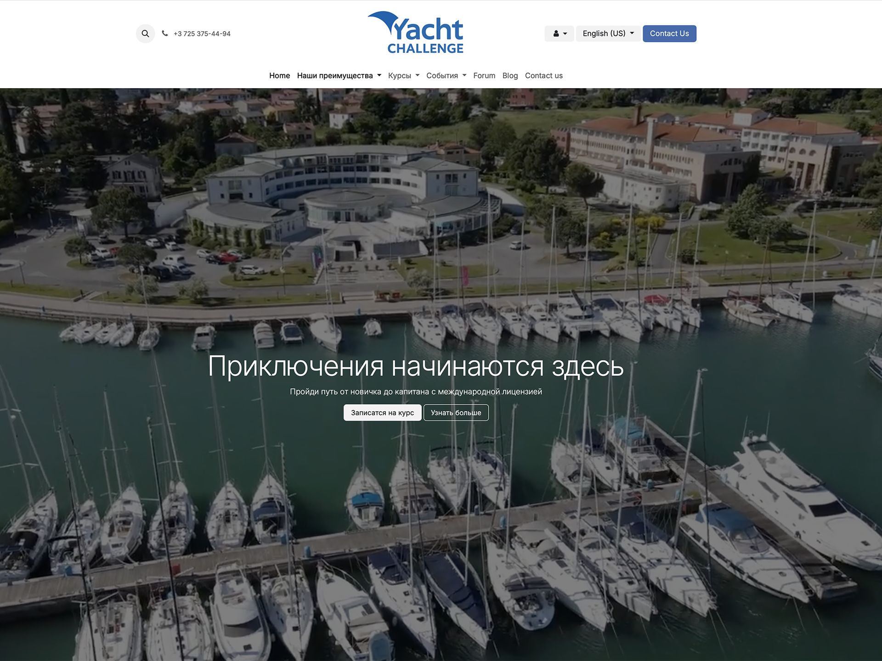
Task: Select Contact us in navigation bar
Action: coord(543,76)
